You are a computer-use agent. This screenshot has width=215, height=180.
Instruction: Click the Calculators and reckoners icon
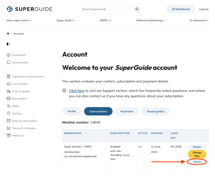coord(9,77)
